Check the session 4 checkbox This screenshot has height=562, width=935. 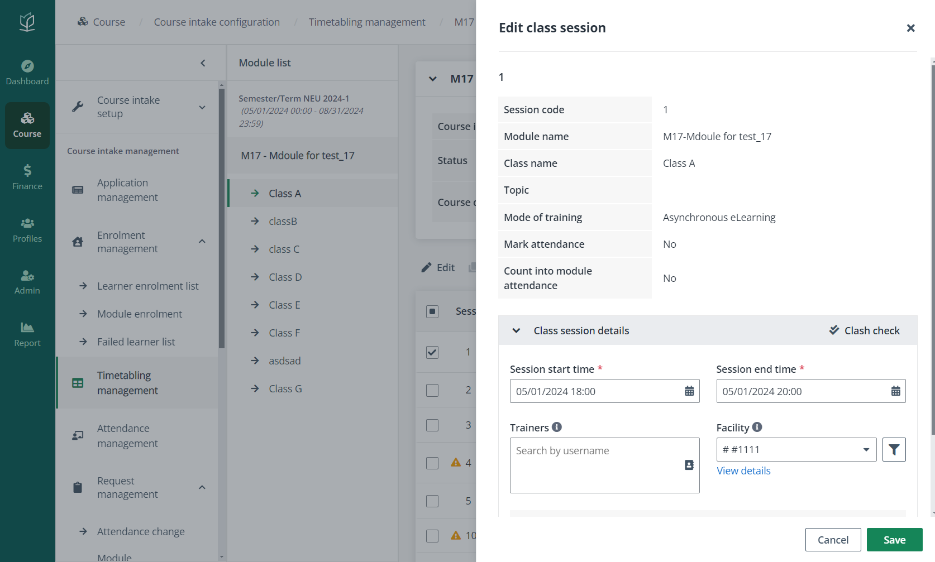pyautogui.click(x=432, y=463)
